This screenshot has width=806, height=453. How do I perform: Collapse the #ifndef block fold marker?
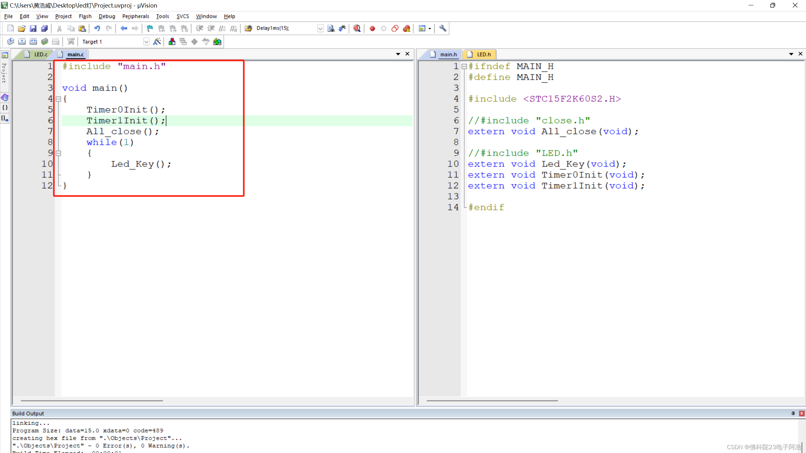click(x=464, y=66)
